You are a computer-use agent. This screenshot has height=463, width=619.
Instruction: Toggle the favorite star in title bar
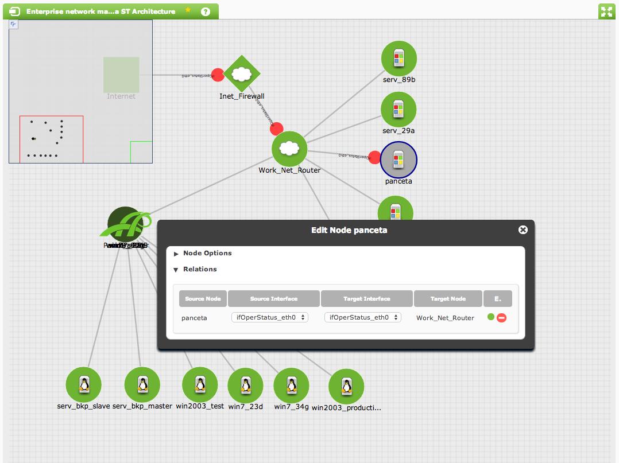[x=188, y=10]
